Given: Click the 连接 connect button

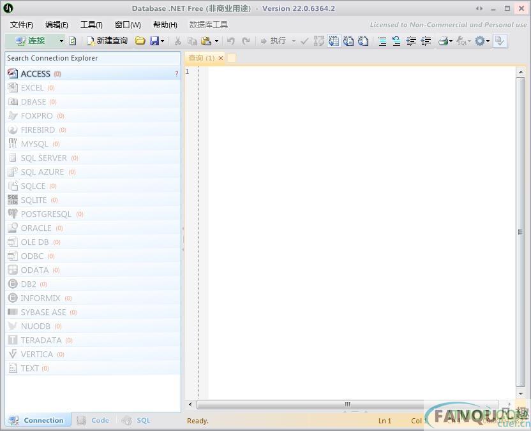Looking at the screenshot, I should [31, 41].
